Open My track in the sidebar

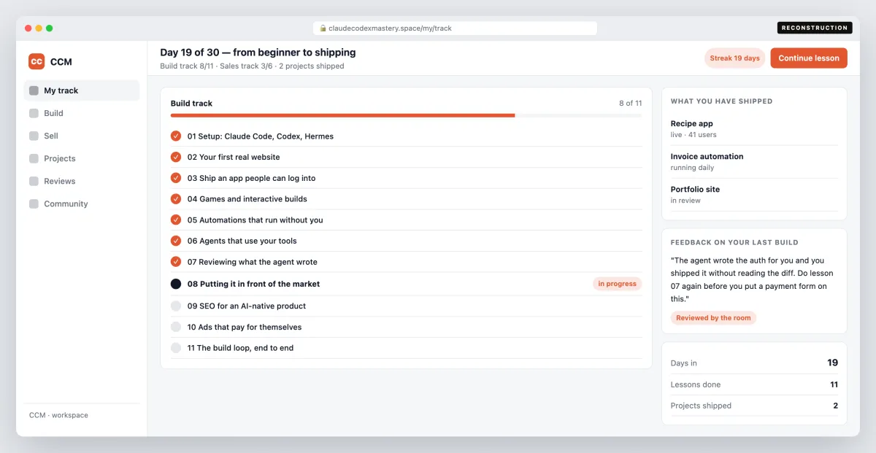82,90
